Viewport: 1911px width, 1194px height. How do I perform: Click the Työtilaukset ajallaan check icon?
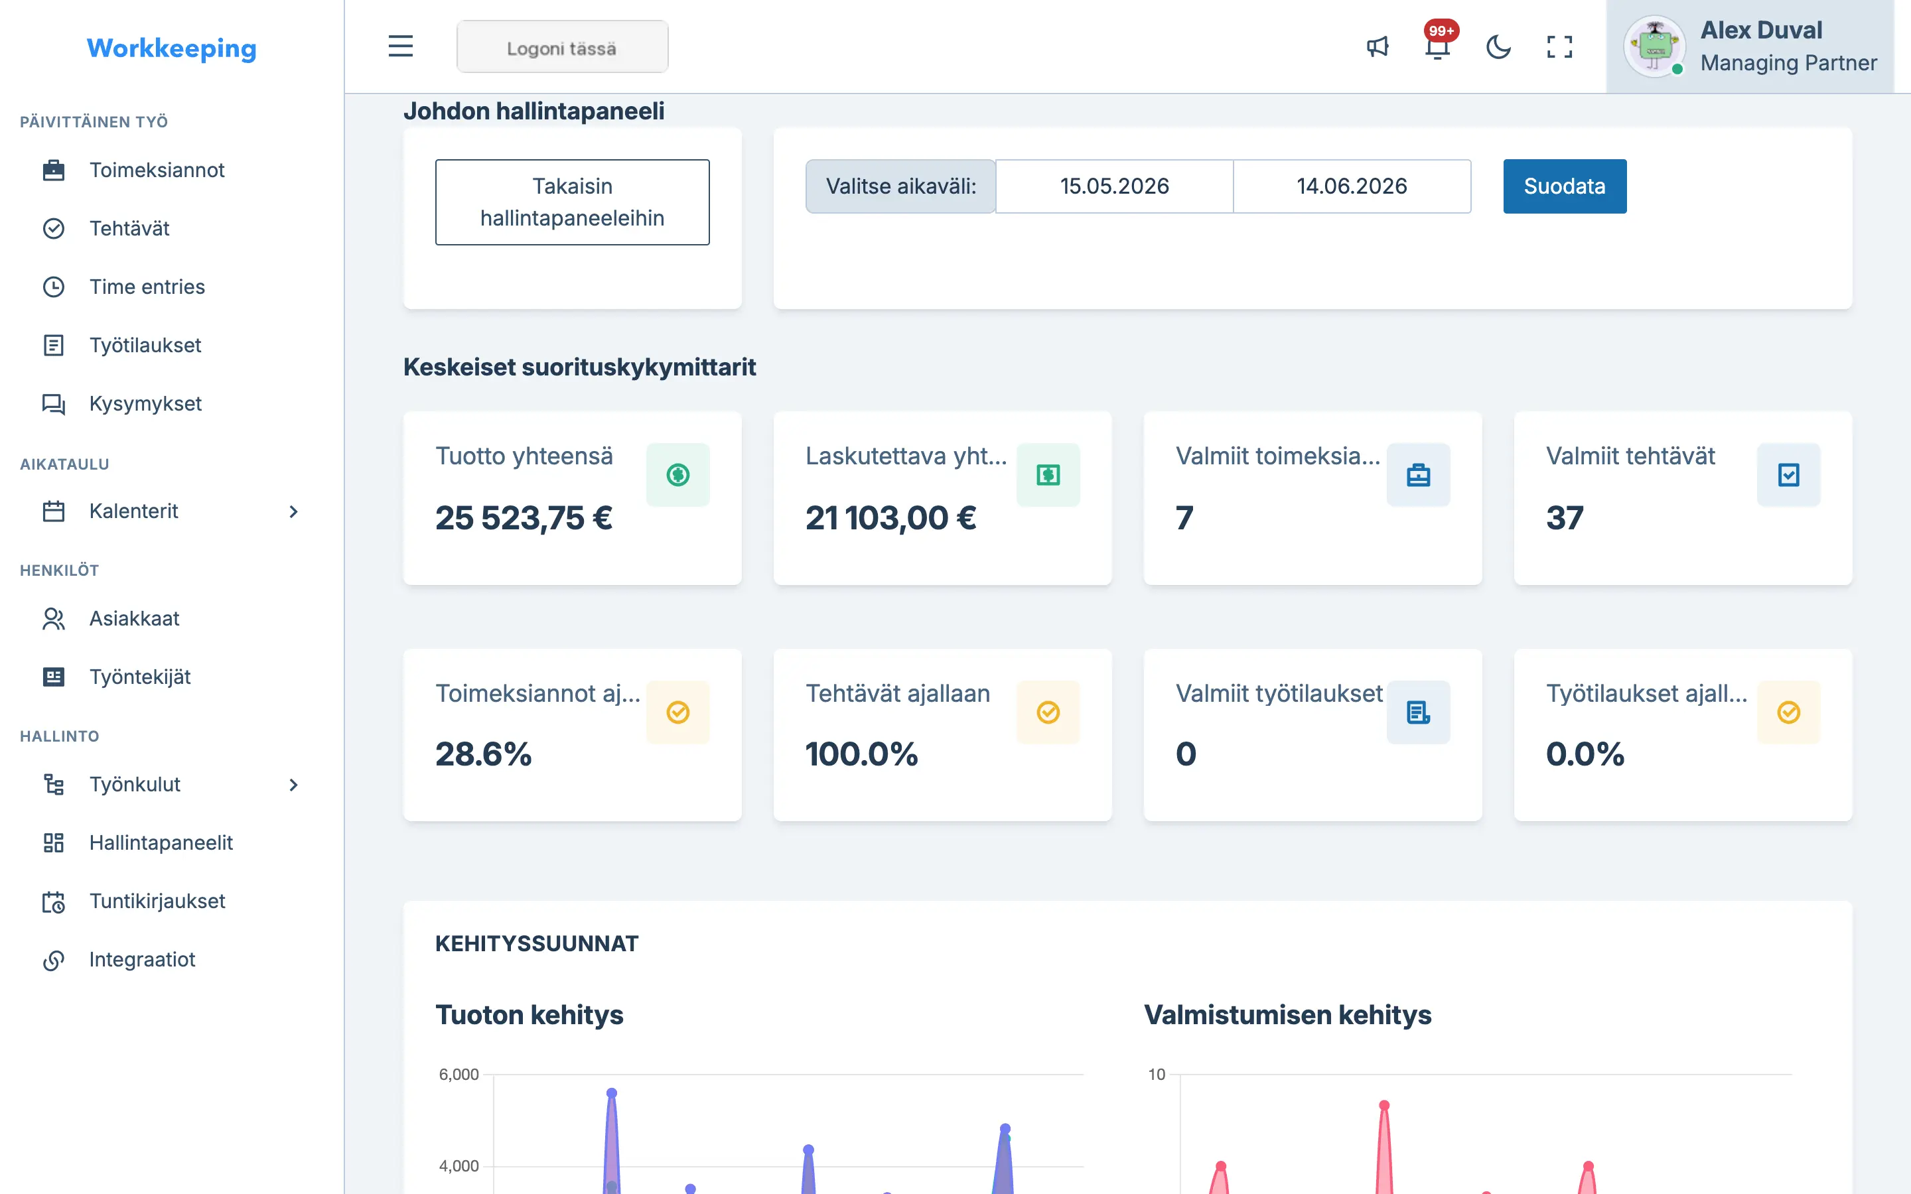pos(1789,712)
